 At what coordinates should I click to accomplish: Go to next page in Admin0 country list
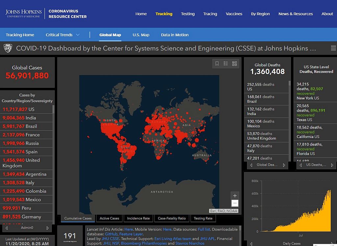coord(47,228)
